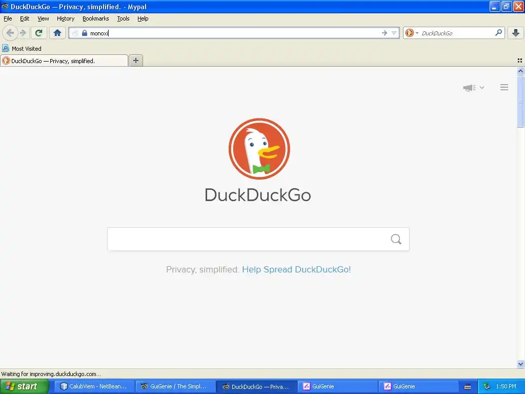This screenshot has height=394, width=525.
Task: Click the Back navigation arrow
Action: 10,33
